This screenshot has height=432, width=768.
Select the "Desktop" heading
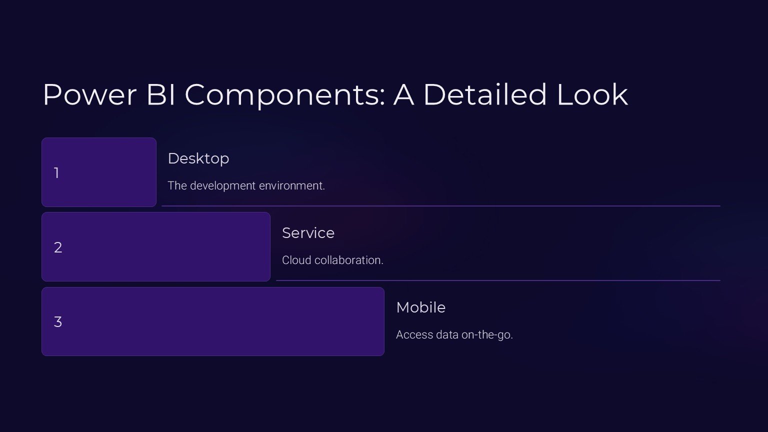point(198,158)
